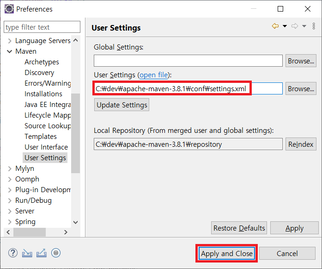Expand the Run/Debug tree node
Screen dimensions: 322x269
[10, 200]
